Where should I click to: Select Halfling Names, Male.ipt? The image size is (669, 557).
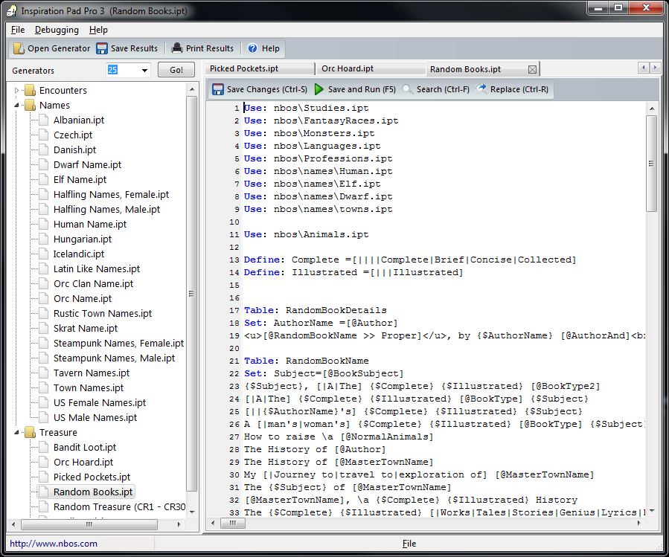click(106, 210)
